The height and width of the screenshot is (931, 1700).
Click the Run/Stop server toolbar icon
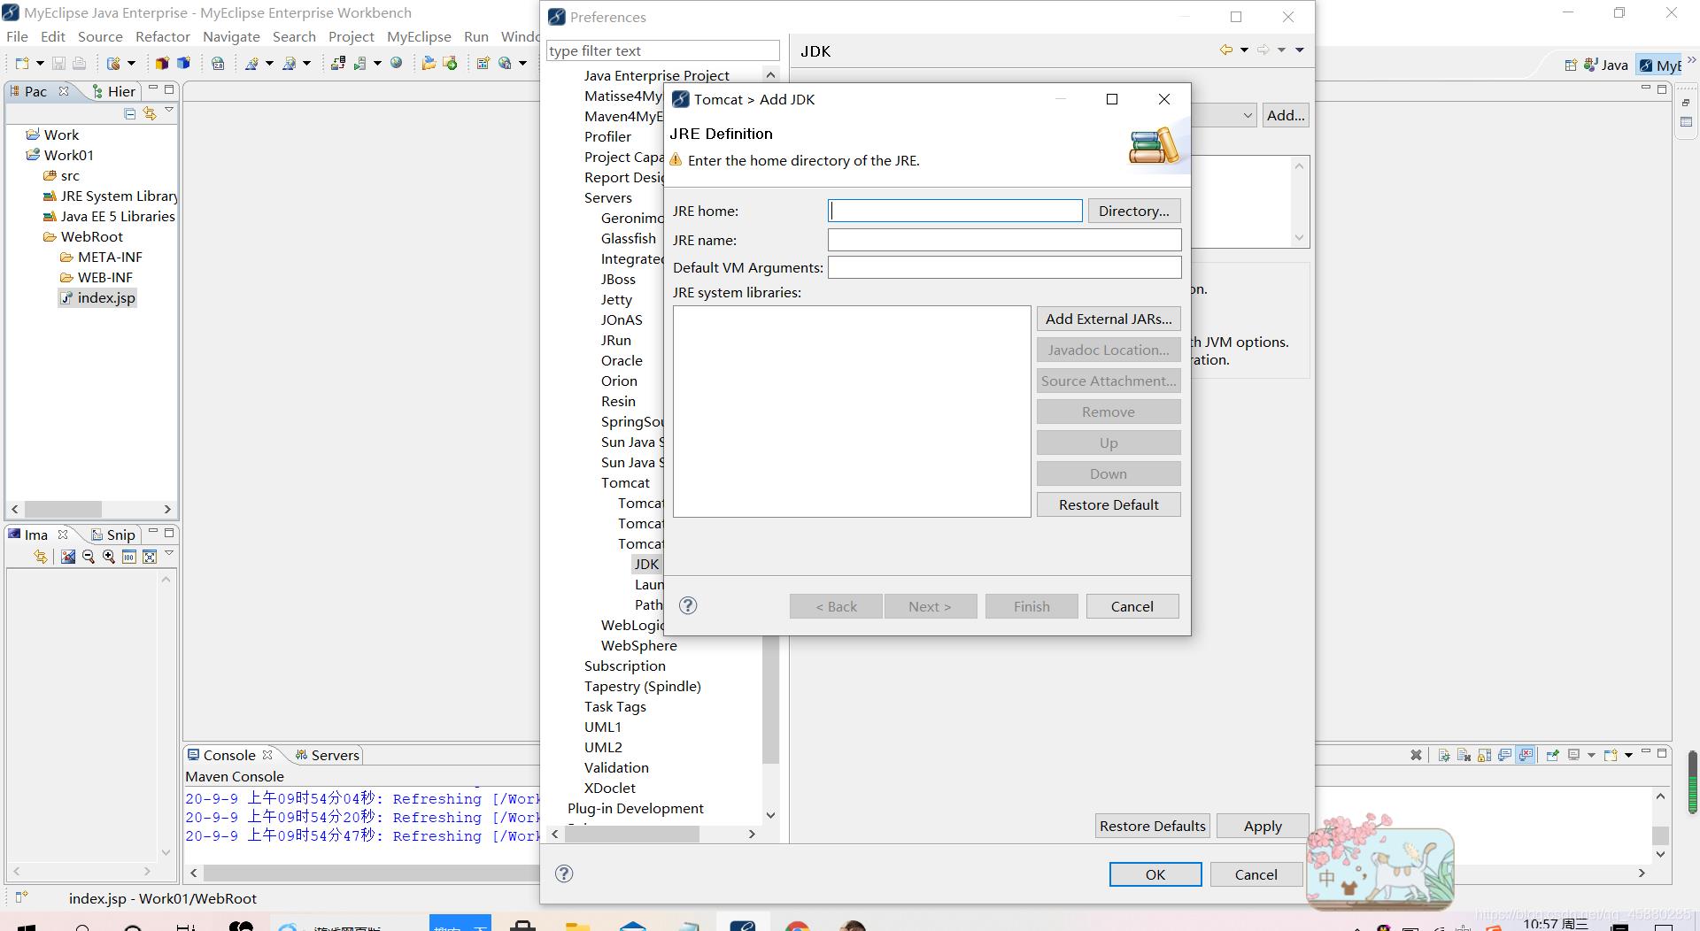click(x=359, y=63)
